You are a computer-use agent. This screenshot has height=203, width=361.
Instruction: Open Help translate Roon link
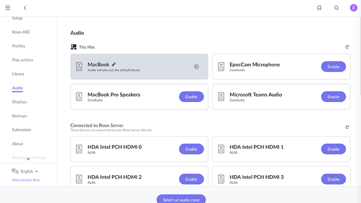pos(26,180)
